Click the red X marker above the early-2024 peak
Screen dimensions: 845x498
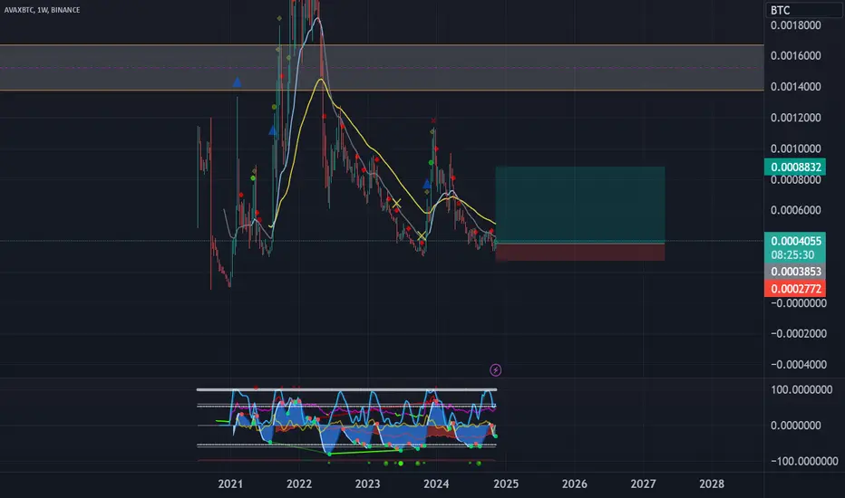coord(433,120)
